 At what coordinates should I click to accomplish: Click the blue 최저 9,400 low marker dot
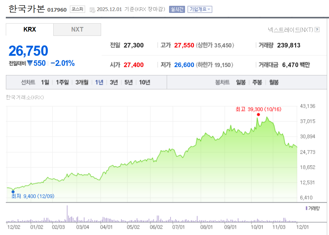pos(13,191)
